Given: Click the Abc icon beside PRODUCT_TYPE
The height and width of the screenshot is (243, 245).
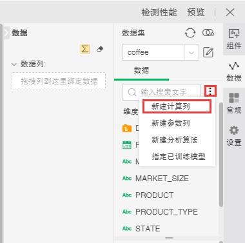Looking at the screenshot, I should [127, 212].
